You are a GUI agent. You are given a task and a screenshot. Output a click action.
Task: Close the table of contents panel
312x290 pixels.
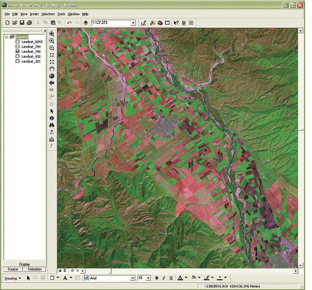coord(45,31)
